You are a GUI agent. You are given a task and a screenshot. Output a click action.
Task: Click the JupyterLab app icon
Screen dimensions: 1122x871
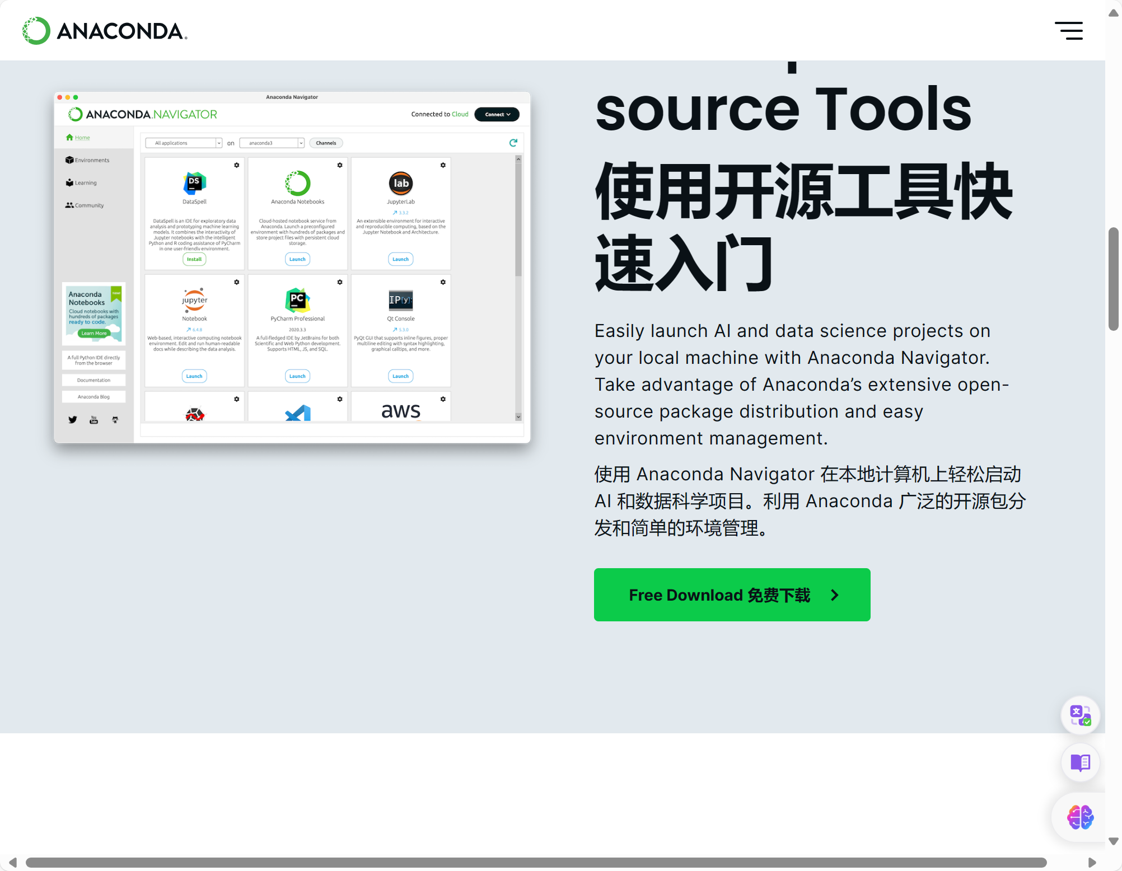coord(400,183)
